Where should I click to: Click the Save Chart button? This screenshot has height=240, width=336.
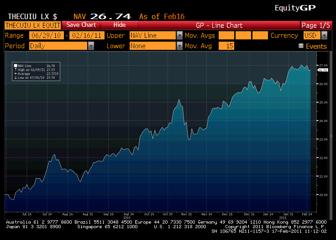(81, 25)
